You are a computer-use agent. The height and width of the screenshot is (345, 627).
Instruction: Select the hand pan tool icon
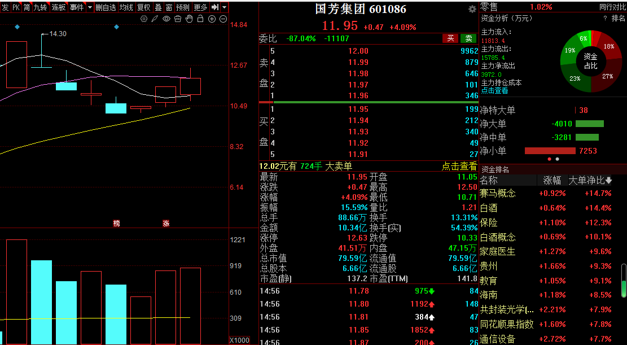click(189, 19)
